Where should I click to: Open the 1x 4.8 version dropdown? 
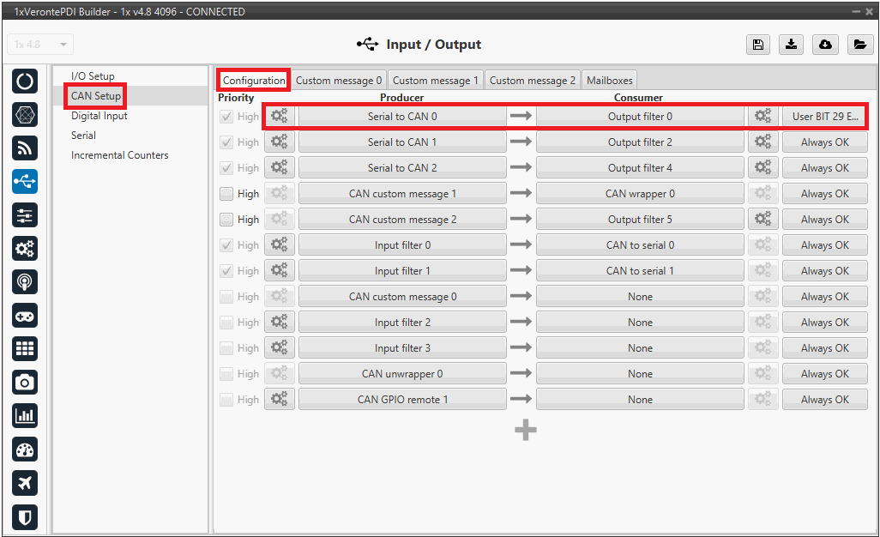click(x=40, y=45)
